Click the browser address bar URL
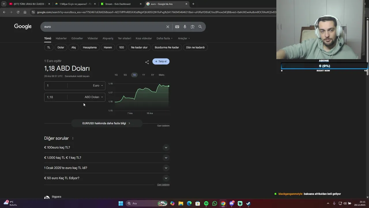 pyautogui.click(x=157, y=12)
